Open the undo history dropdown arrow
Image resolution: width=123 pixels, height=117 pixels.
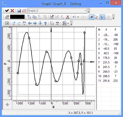click(x=78, y=17)
